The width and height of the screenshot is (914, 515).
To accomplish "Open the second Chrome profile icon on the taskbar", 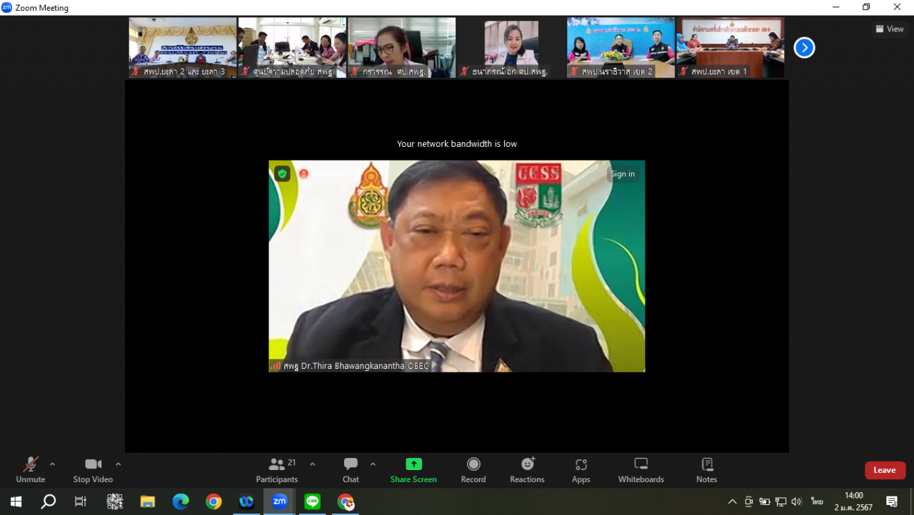I will [x=346, y=501].
